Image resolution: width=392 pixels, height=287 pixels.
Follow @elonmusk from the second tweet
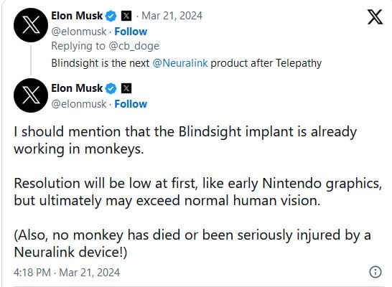(x=131, y=104)
